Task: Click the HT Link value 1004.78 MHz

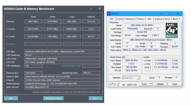Action: coord(131,71)
